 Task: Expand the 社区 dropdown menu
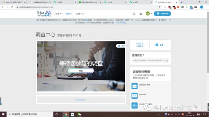(58, 14)
